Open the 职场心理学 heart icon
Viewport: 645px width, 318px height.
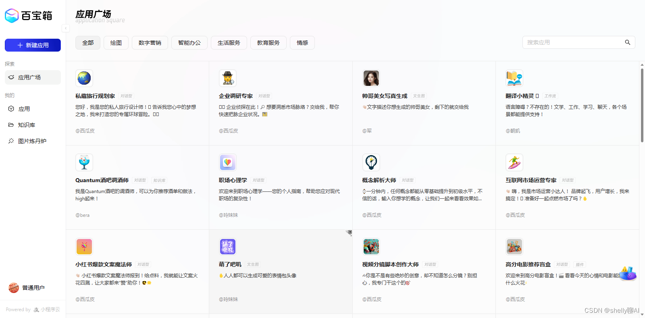click(228, 162)
